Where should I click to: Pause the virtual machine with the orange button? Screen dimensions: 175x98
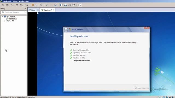pos(33,5)
